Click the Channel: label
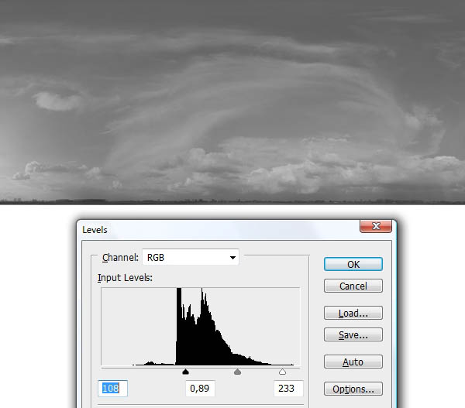465x408 pixels. [120, 258]
